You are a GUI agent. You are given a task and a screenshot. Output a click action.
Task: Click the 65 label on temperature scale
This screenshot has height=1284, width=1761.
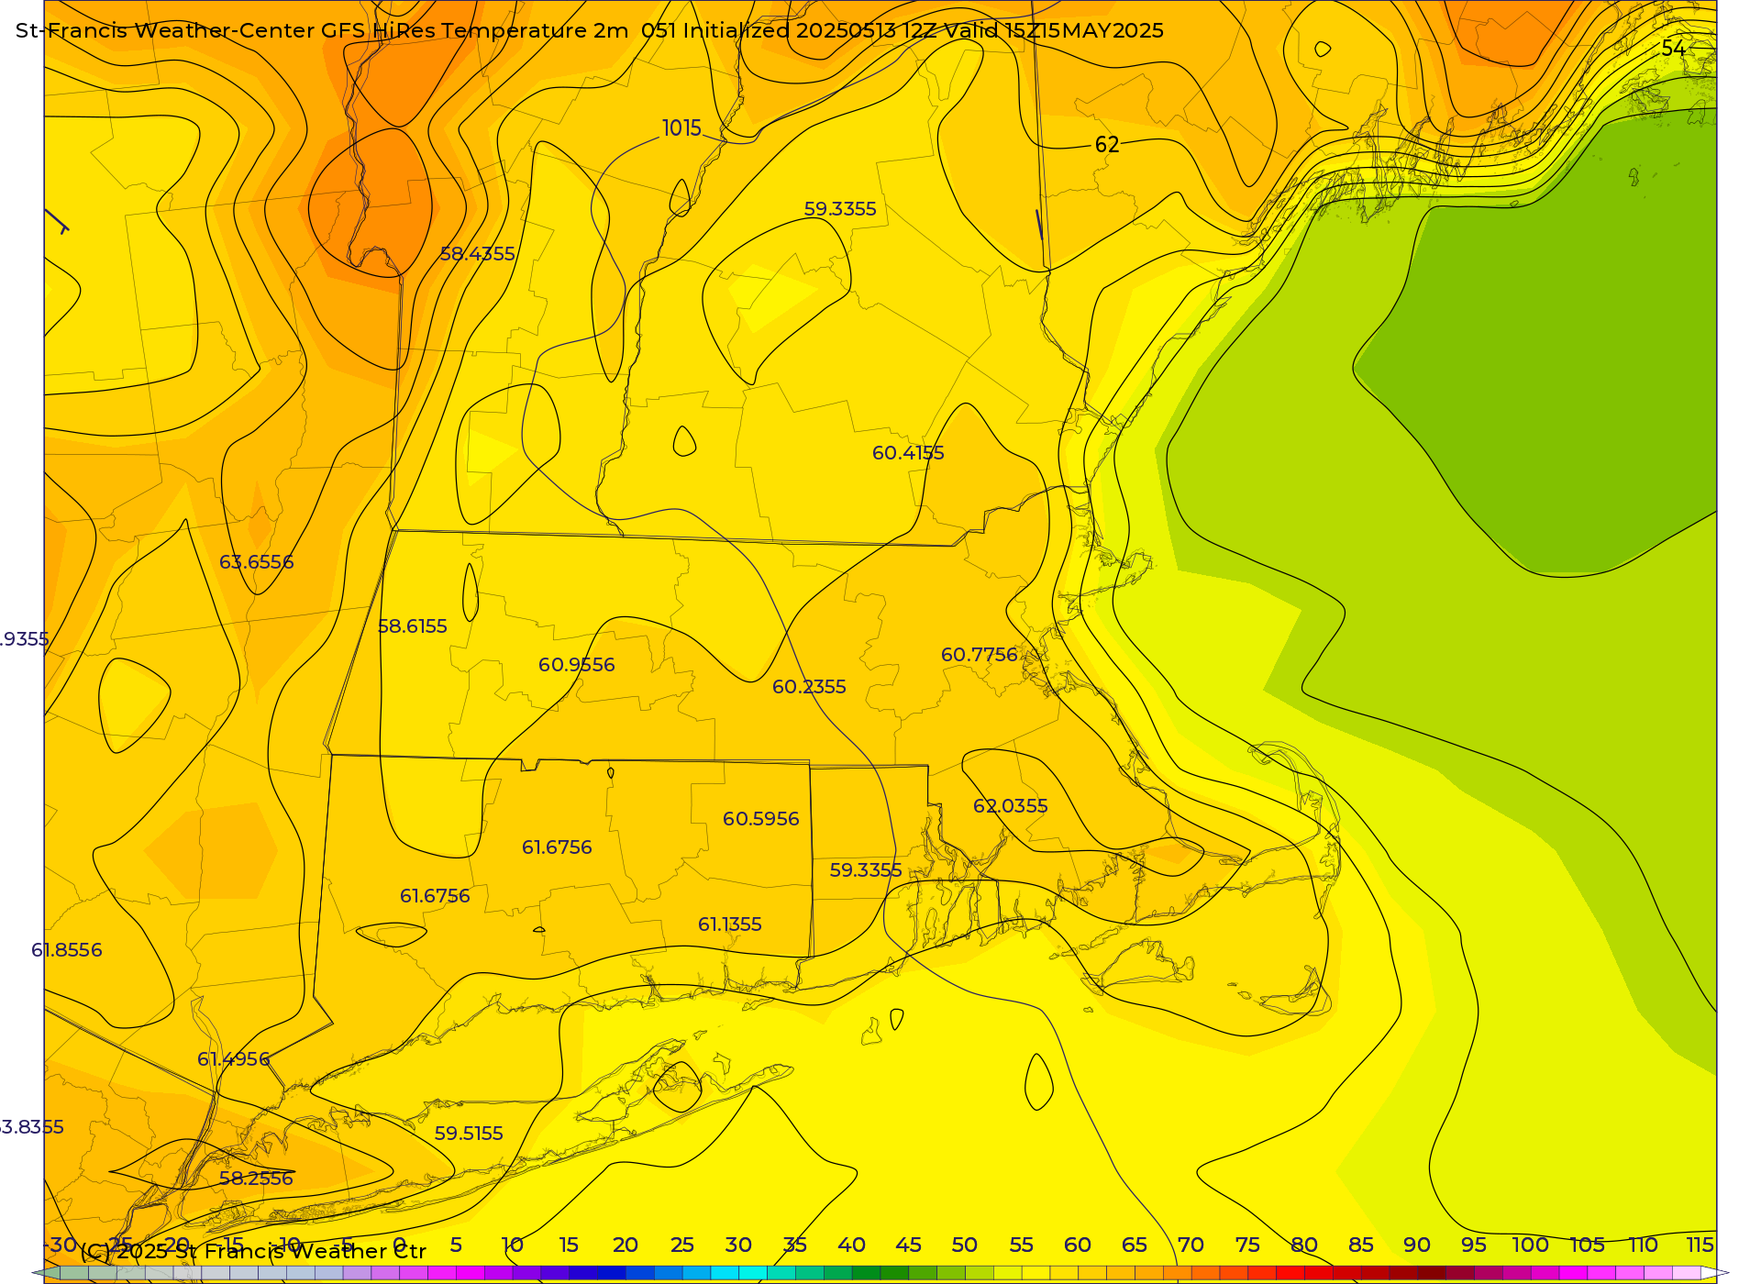[1135, 1245]
